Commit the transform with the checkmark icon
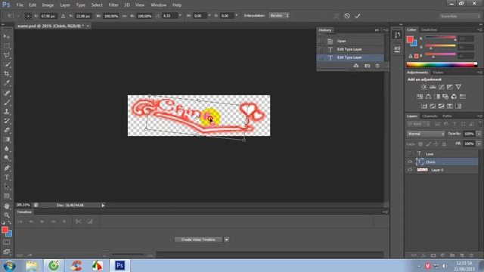The image size is (484, 272). coord(358,16)
